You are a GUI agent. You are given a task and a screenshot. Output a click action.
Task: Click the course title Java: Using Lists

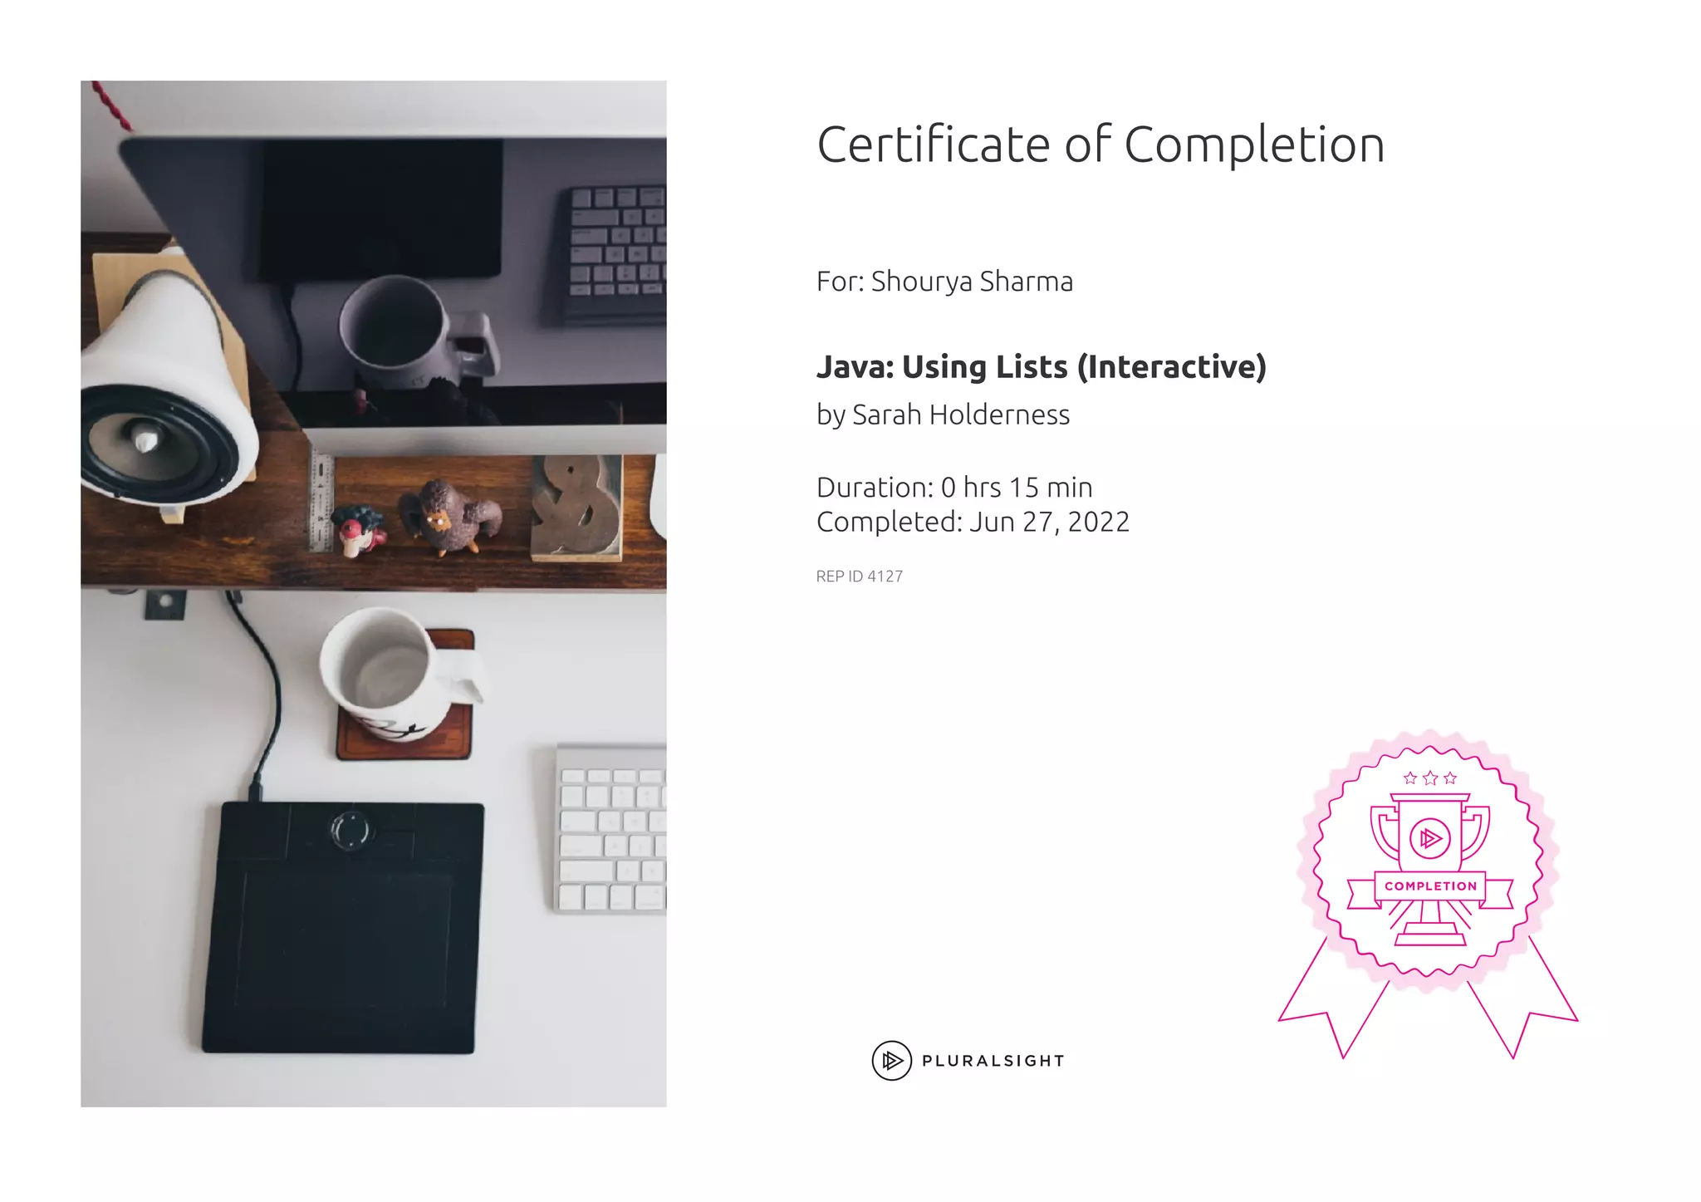[x=1041, y=366]
